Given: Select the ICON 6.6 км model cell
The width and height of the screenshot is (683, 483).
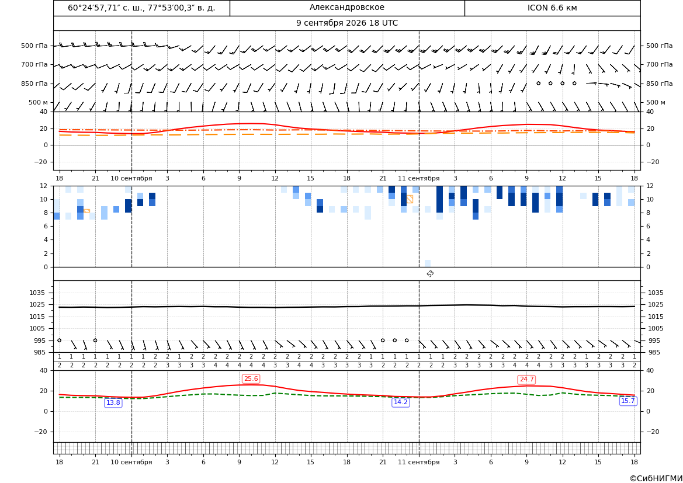Looking at the screenshot, I should (x=552, y=8).
